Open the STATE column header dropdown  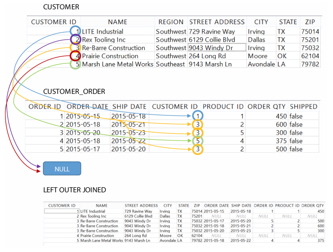coord(288,22)
